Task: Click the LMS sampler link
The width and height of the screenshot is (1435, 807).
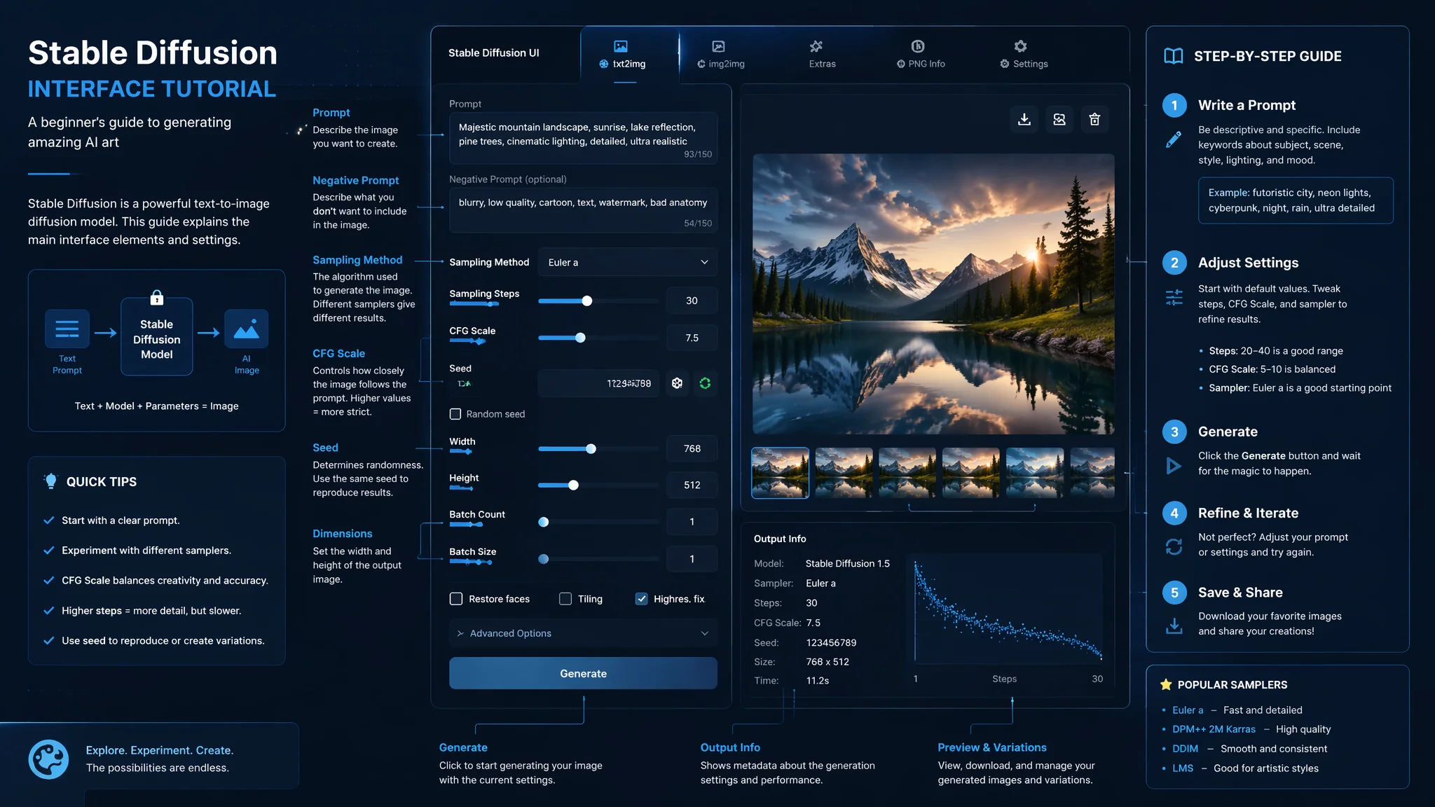Action: (x=1183, y=768)
